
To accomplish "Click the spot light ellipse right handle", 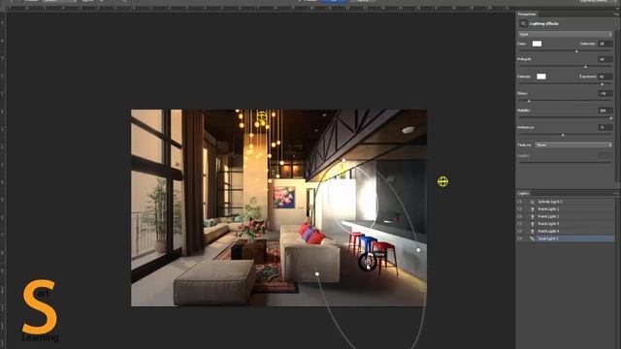I will coord(418,250).
